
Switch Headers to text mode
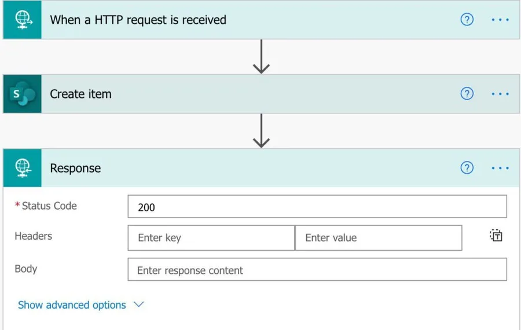point(496,236)
